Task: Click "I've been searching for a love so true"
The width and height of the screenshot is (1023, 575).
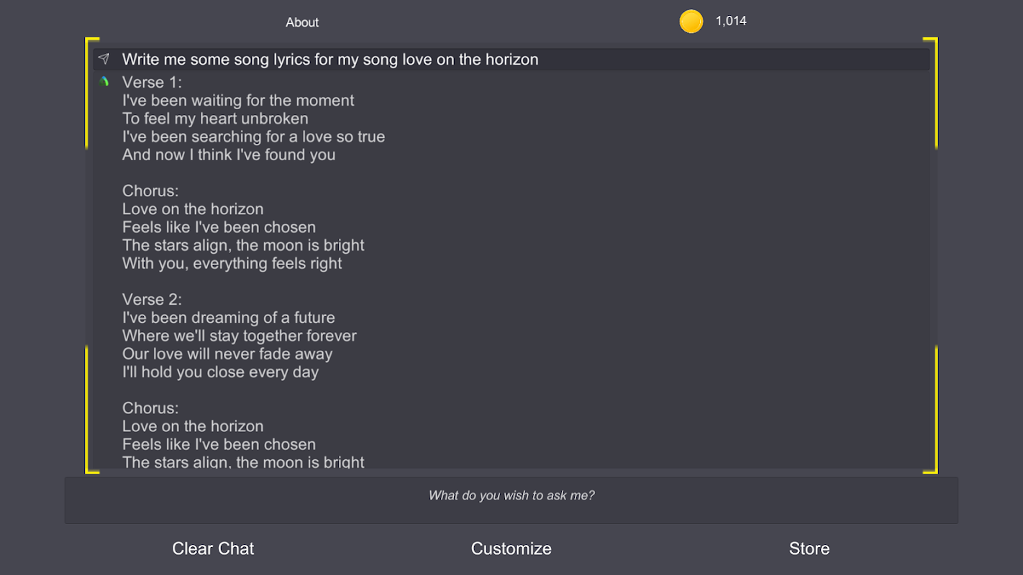Action: click(253, 137)
